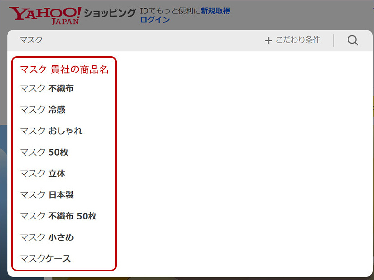The height and width of the screenshot is (280, 374).
Task: Choose the マスク 小さめ suggestion
Action: tap(47, 237)
